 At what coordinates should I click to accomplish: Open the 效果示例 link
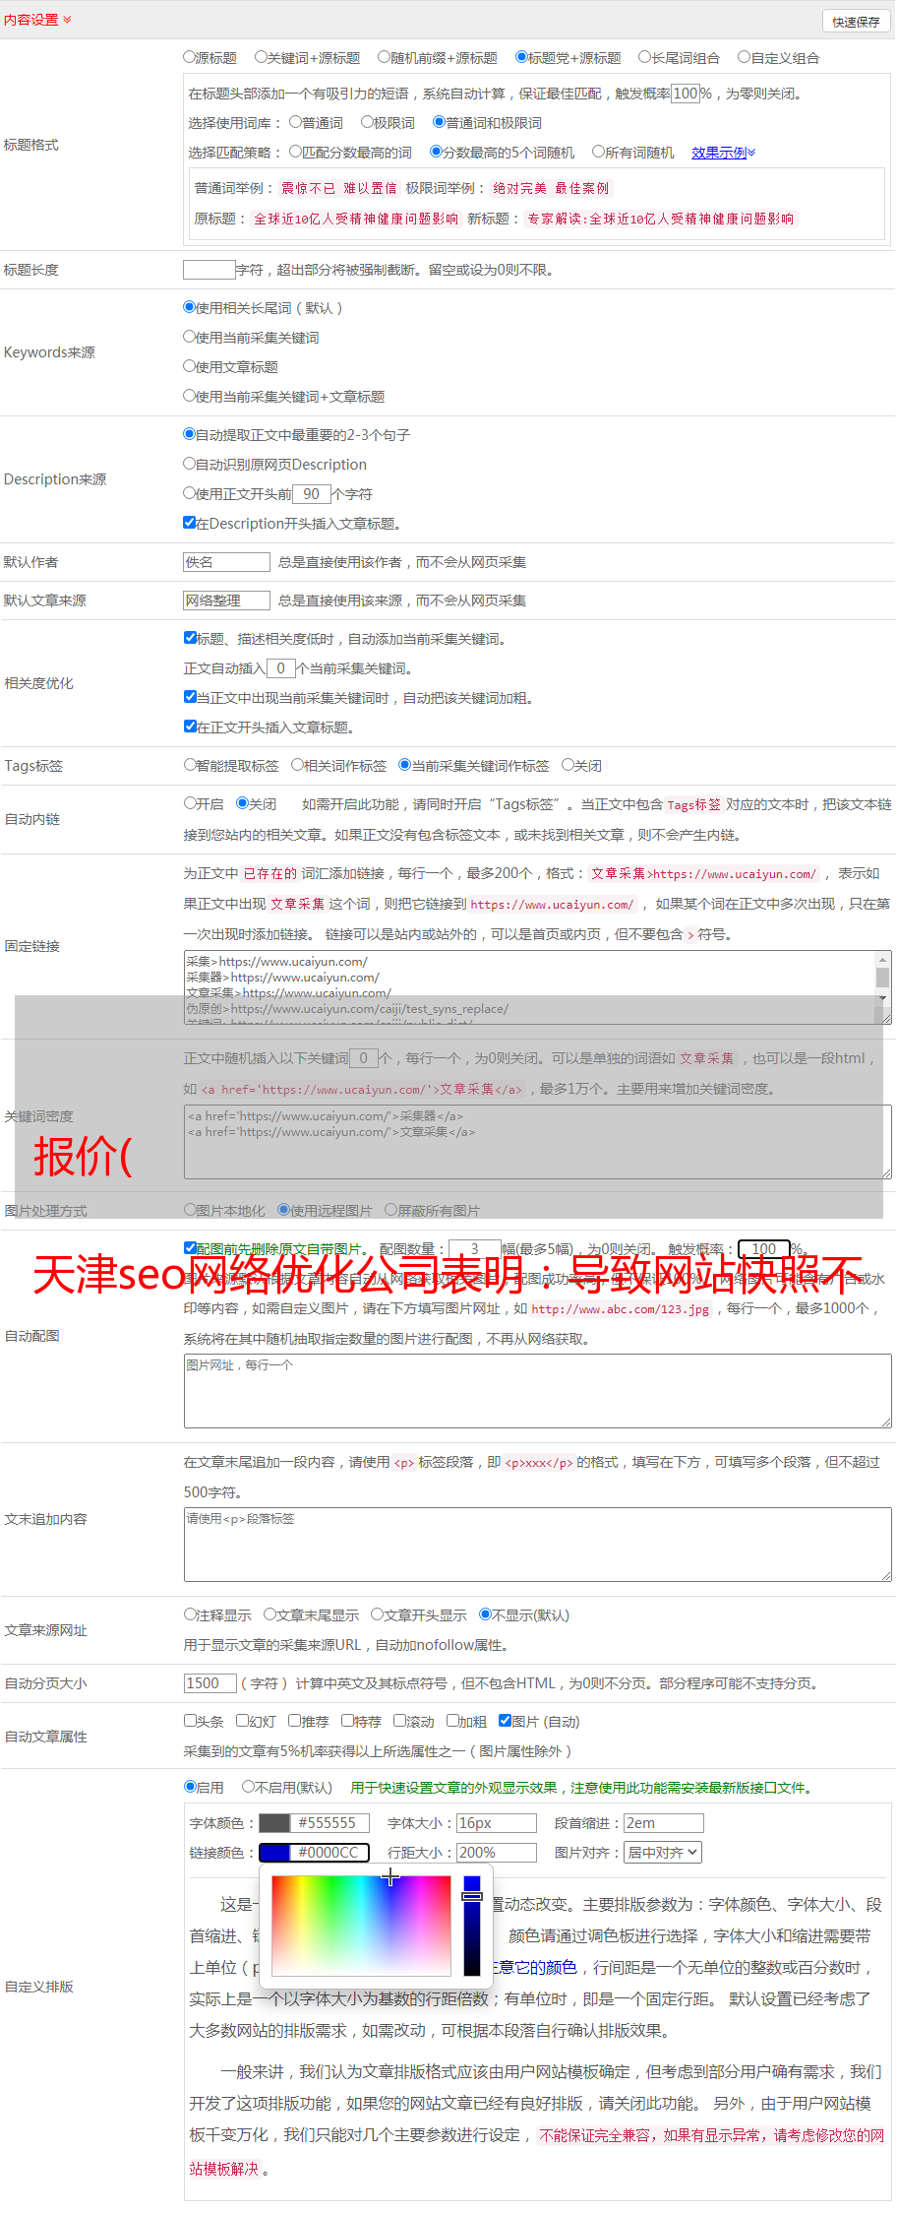tap(722, 153)
